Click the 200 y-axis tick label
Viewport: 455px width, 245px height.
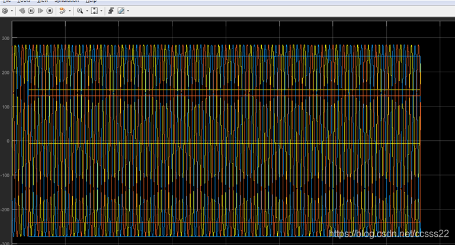[x=5, y=72]
